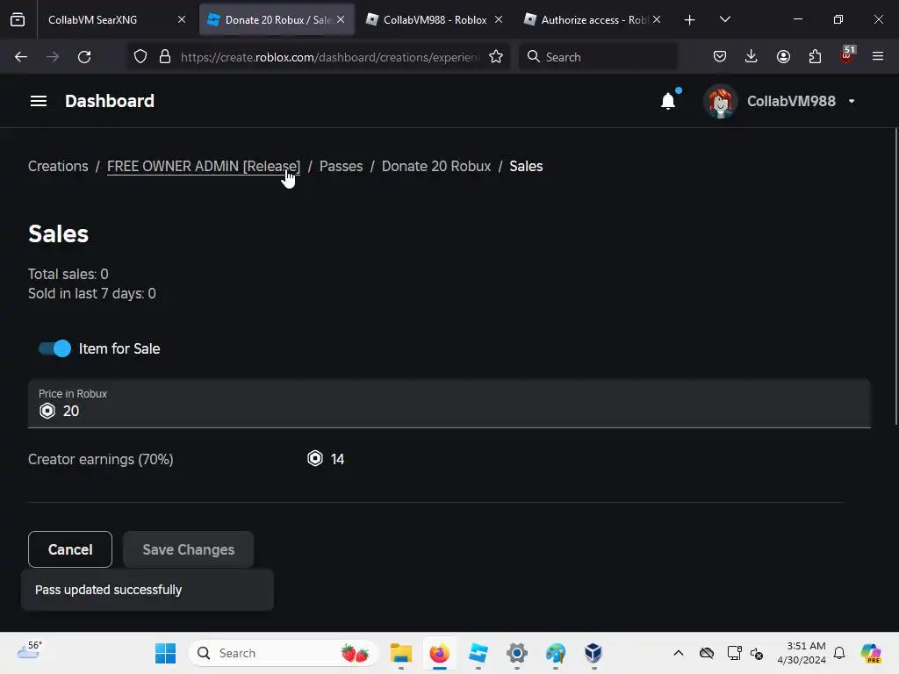899x674 pixels.
Task: Open the Extensions puzzle icon
Action: pos(815,57)
